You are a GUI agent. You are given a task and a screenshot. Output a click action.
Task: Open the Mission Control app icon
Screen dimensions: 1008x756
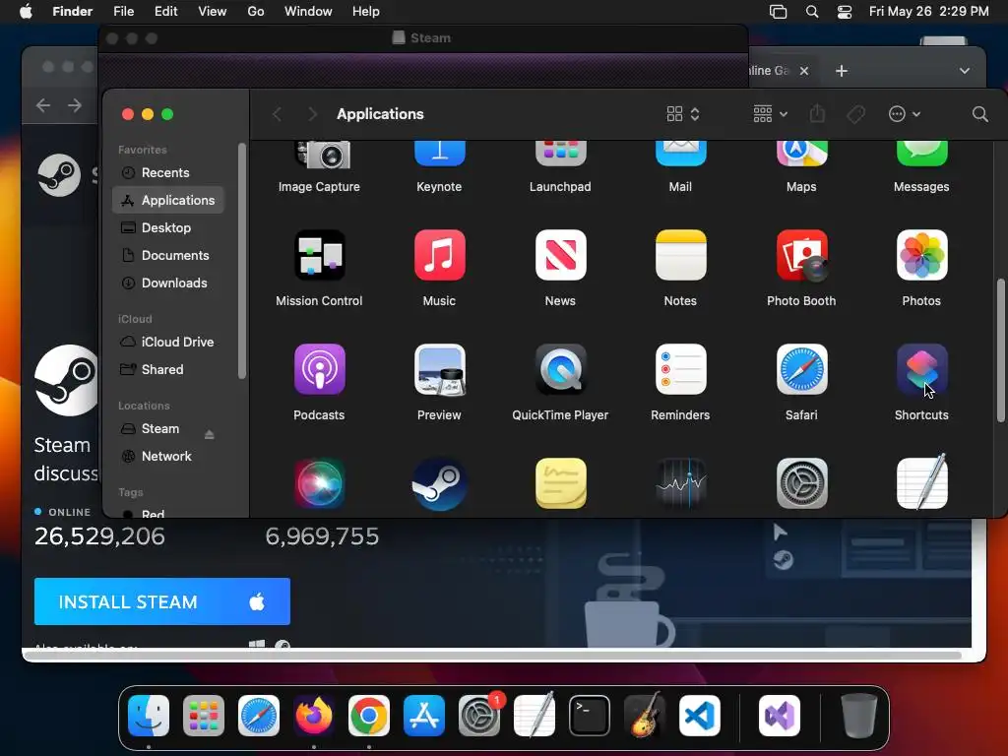point(320,255)
